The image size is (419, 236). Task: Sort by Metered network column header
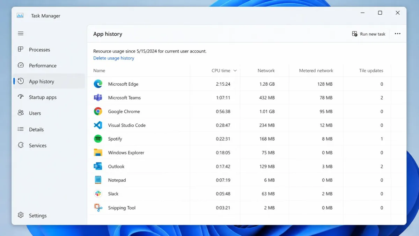(316, 71)
